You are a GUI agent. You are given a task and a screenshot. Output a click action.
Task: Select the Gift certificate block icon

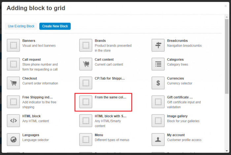158,102
